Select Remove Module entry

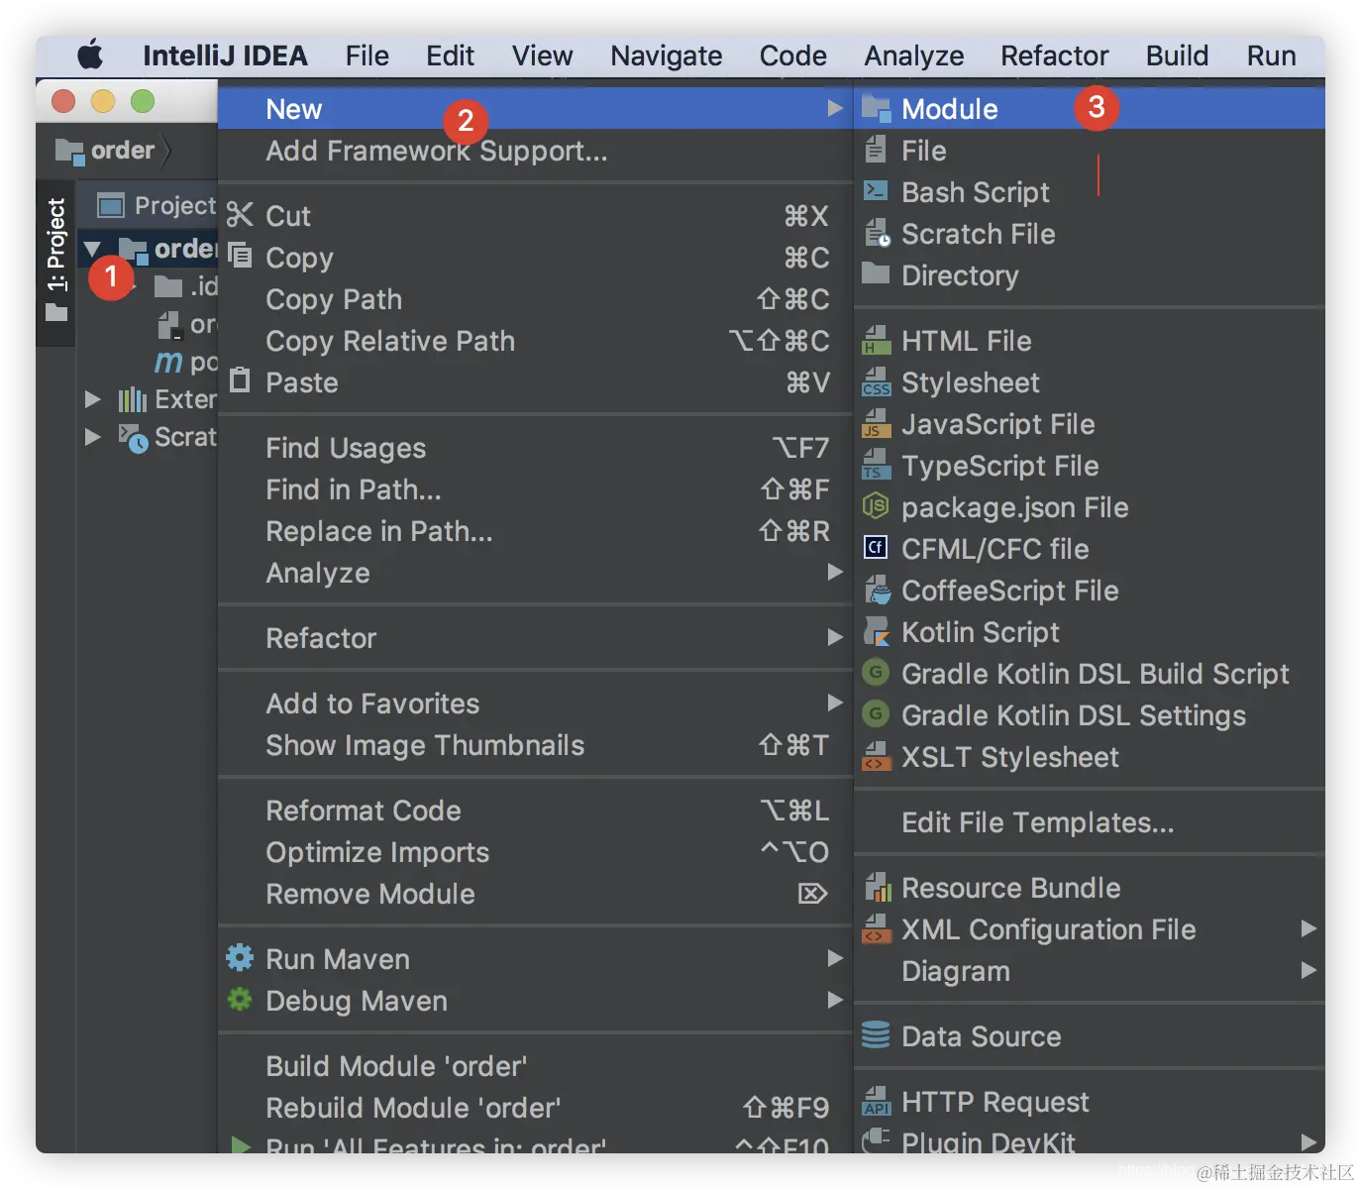(x=535, y=894)
